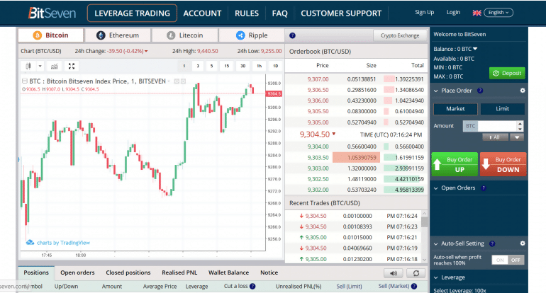Image resolution: width=546 pixels, height=293 pixels.
Task: Click Sign Up link
Action: (424, 12)
